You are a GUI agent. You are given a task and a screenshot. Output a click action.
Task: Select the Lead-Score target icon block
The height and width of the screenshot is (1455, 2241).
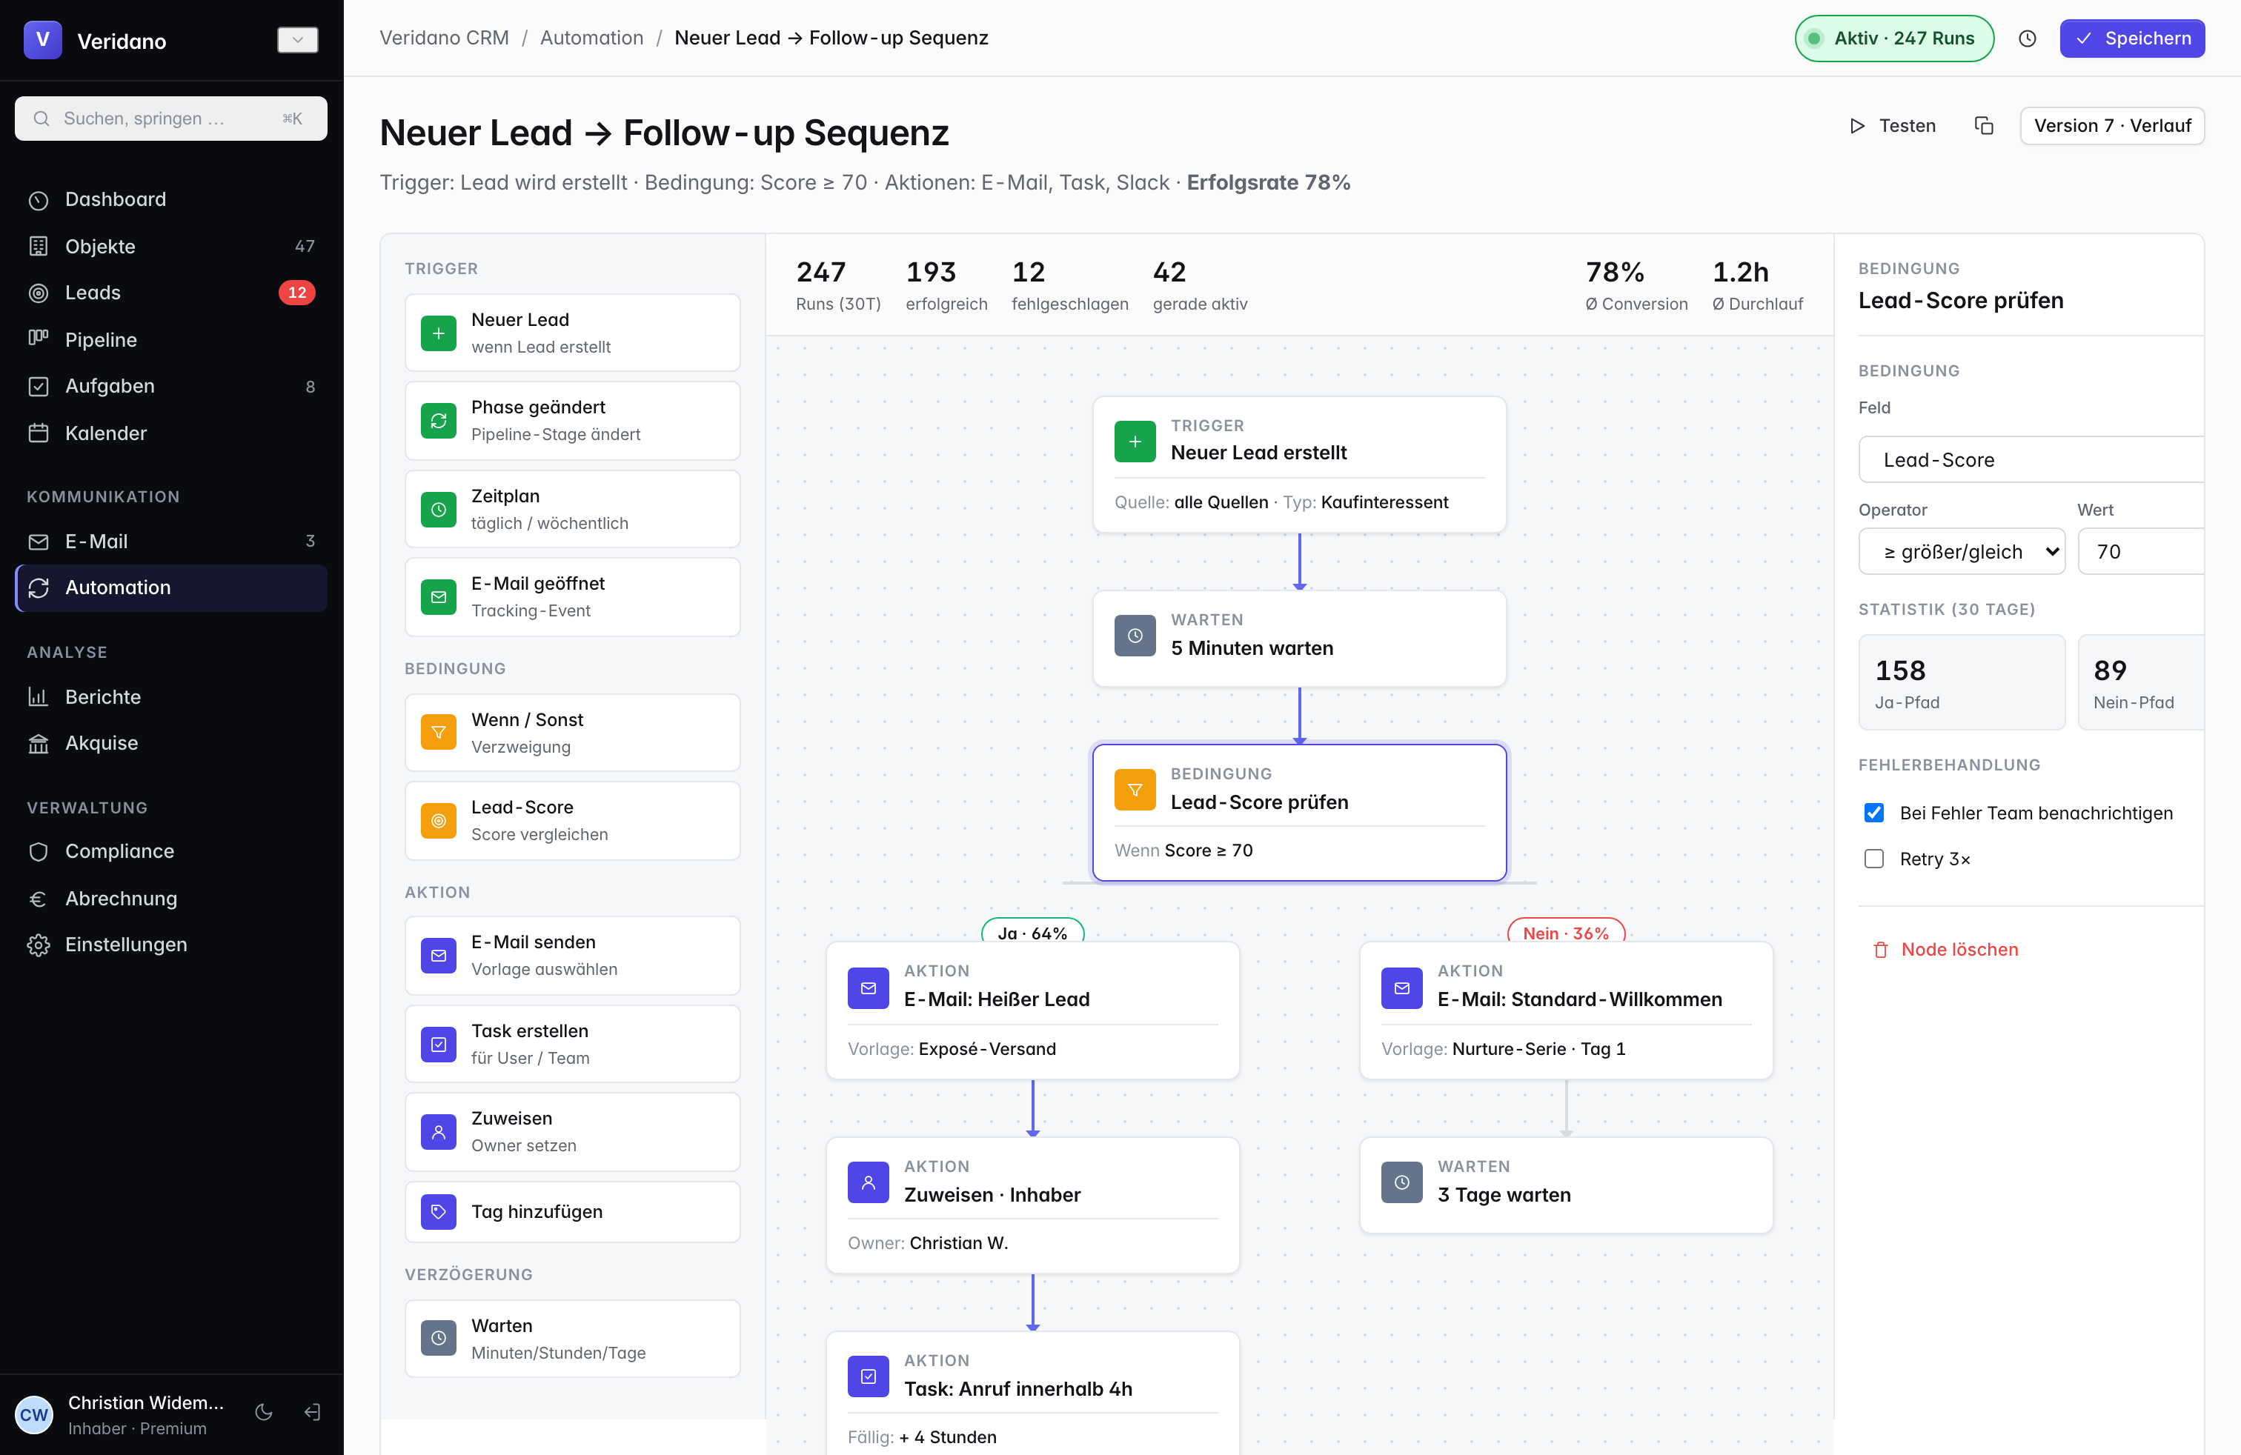click(438, 819)
